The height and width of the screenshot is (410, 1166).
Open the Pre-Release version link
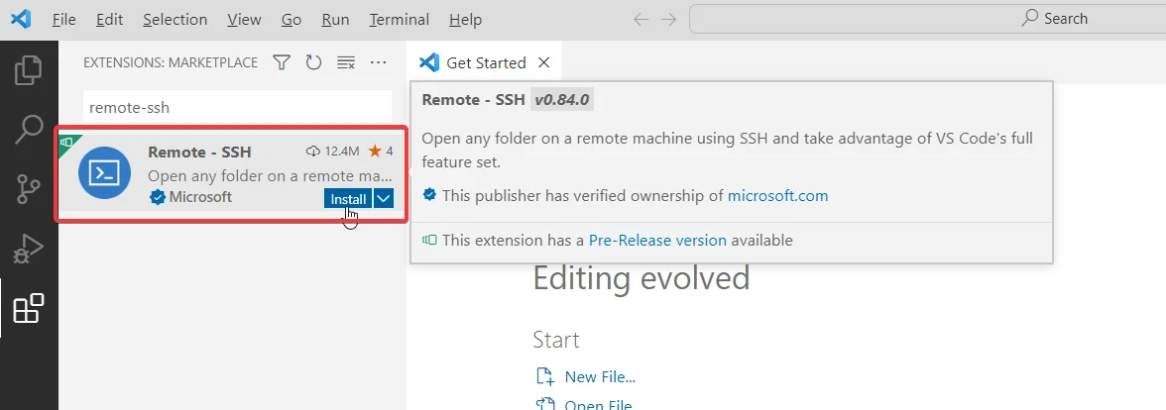(657, 240)
